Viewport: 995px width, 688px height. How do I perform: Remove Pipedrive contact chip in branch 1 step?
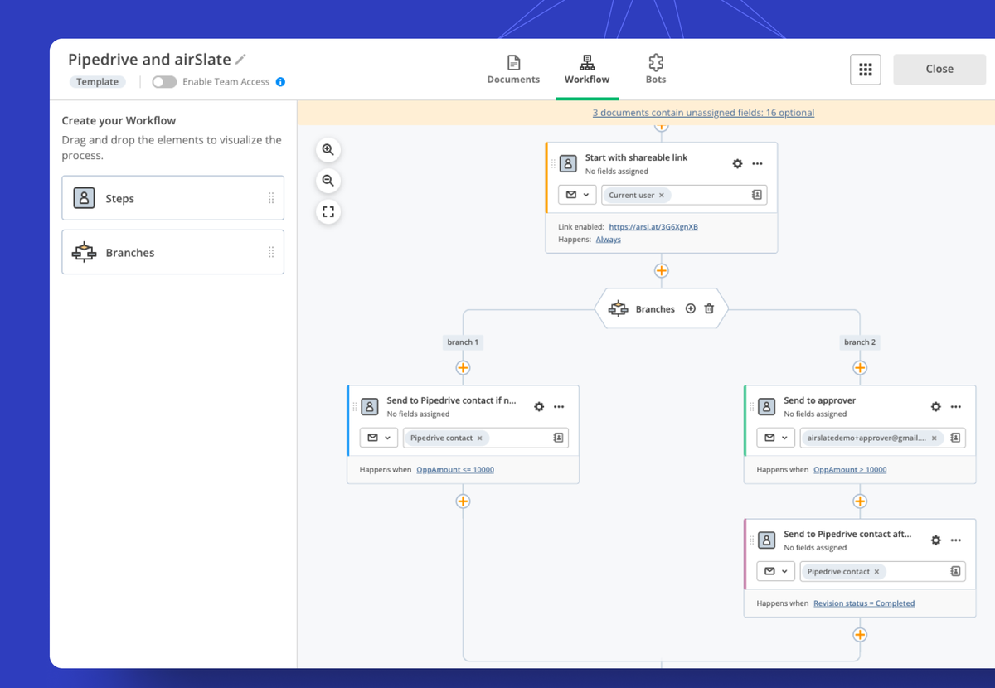click(480, 438)
